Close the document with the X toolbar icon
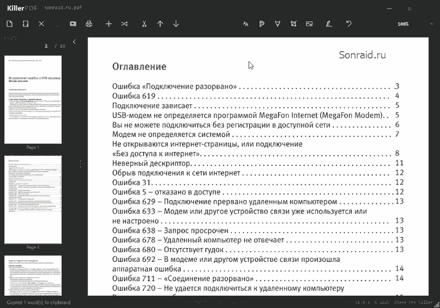Image resolution: width=440 pixels, height=308 pixels. click(x=41, y=24)
